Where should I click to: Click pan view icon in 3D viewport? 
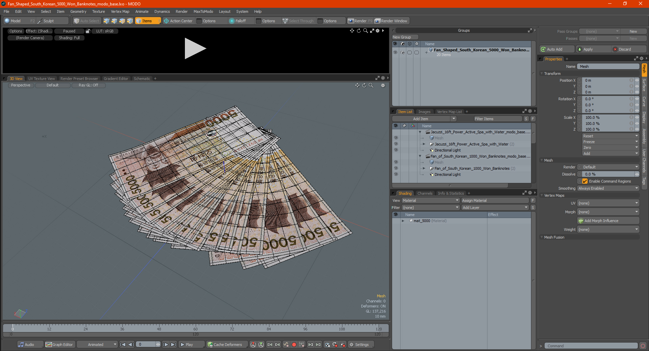(x=357, y=85)
